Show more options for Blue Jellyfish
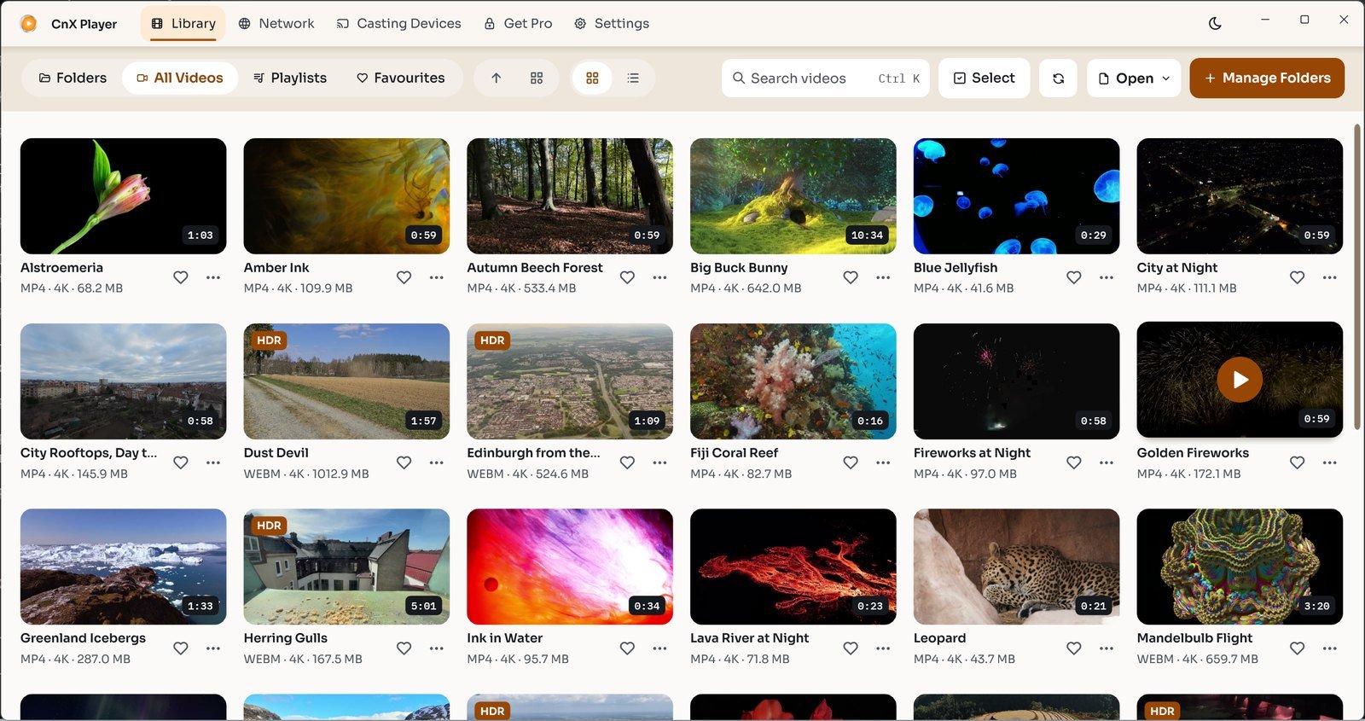Viewport: 1365px width, 721px height. (1107, 277)
